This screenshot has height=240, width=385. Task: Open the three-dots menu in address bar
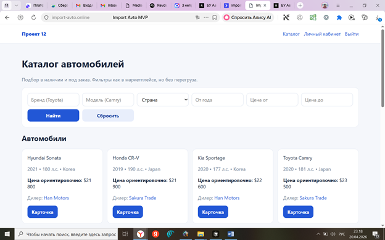206,17
